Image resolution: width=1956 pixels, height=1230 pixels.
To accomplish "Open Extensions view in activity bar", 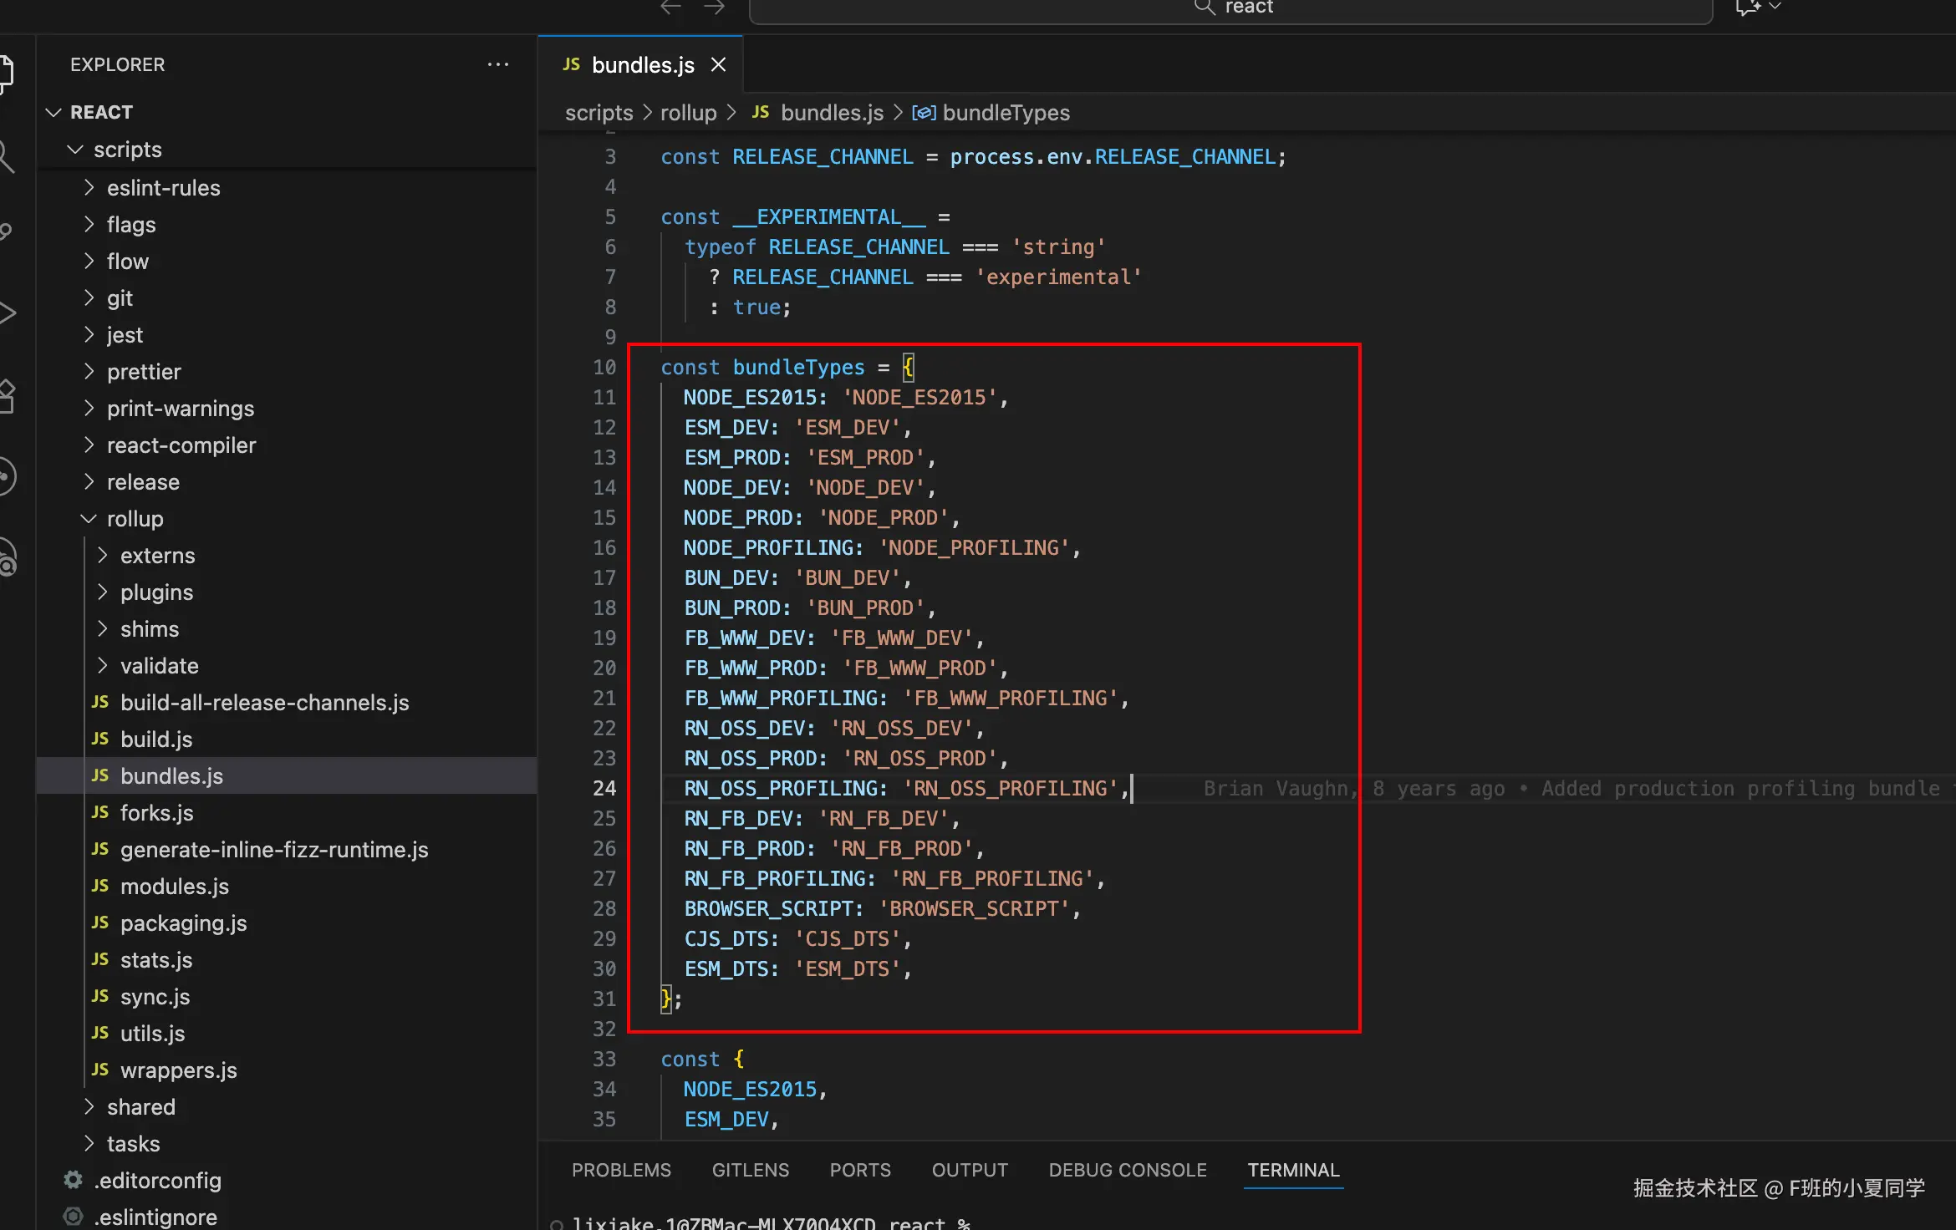I will [7, 395].
